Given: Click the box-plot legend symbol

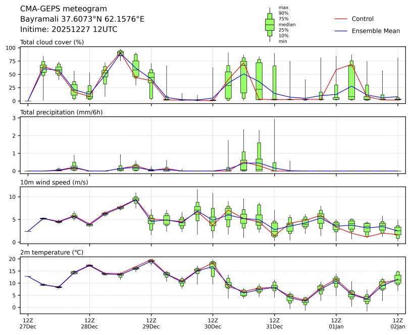Looking at the screenshot, I should [270, 24].
